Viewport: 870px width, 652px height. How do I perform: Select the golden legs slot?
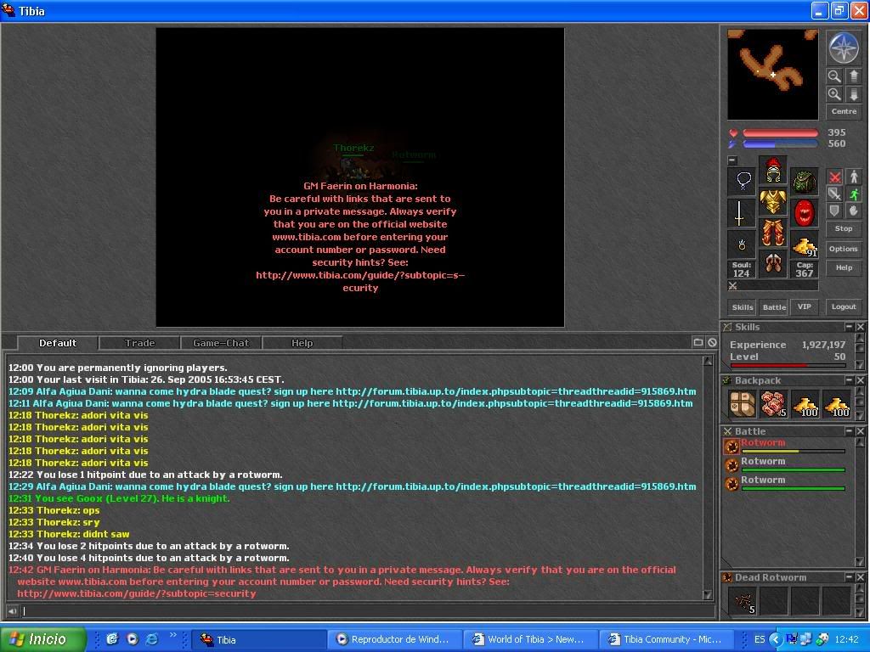pyautogui.click(x=773, y=233)
